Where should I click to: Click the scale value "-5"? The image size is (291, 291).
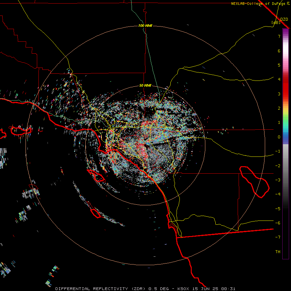(278, 209)
